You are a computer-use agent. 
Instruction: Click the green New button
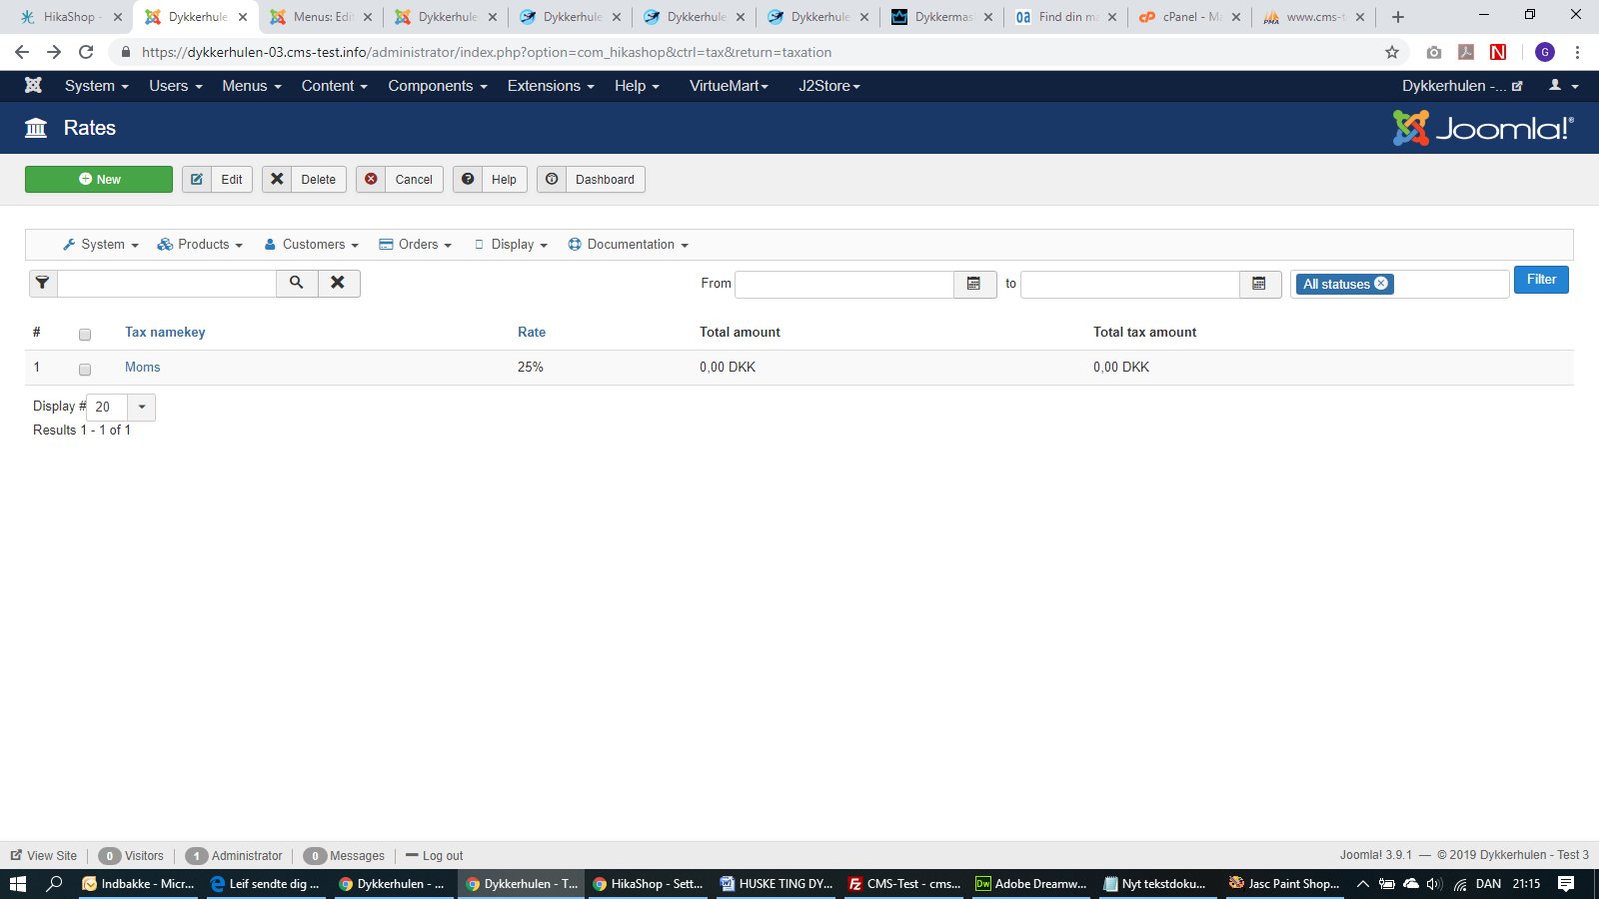[99, 180]
